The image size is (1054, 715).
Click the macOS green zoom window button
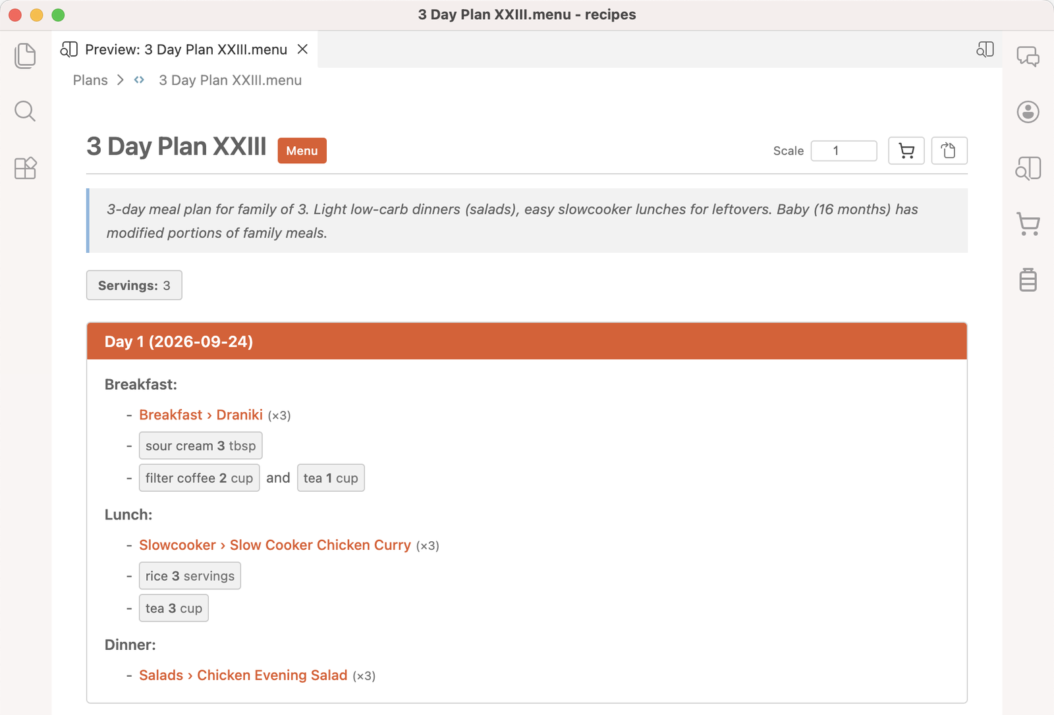pos(58,14)
